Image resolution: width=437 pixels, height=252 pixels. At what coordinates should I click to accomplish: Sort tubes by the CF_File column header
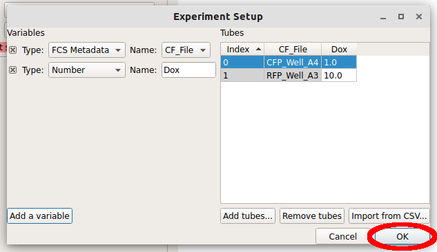click(293, 50)
